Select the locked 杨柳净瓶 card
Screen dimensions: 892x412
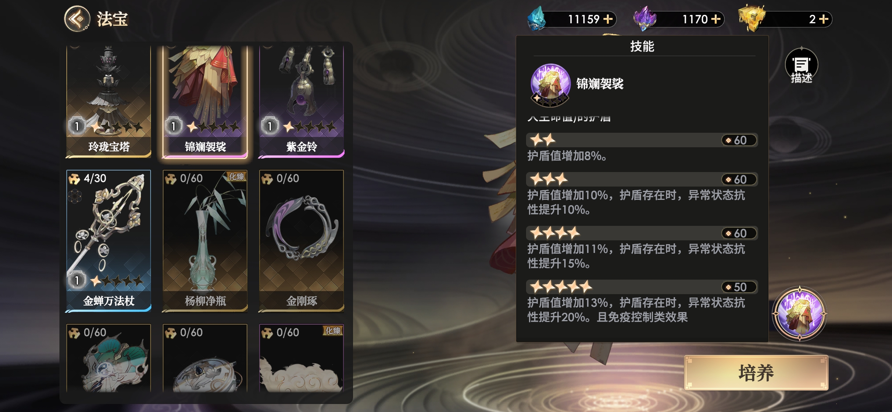[x=205, y=241]
